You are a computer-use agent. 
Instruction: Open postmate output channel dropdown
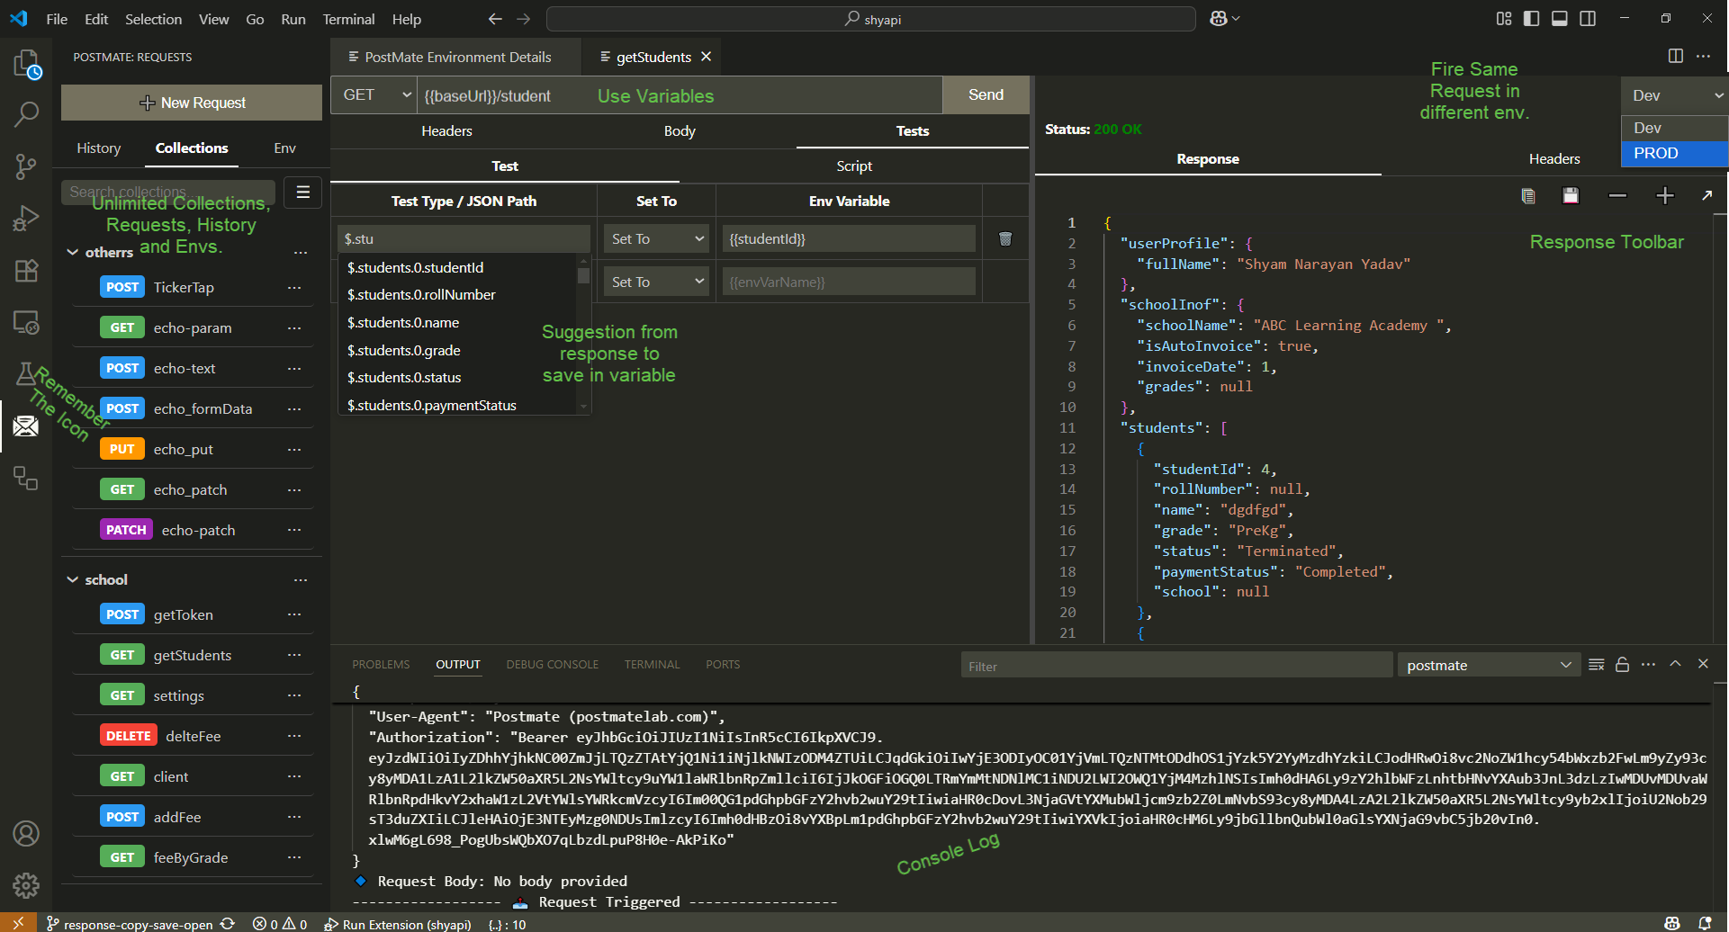[1489, 665]
